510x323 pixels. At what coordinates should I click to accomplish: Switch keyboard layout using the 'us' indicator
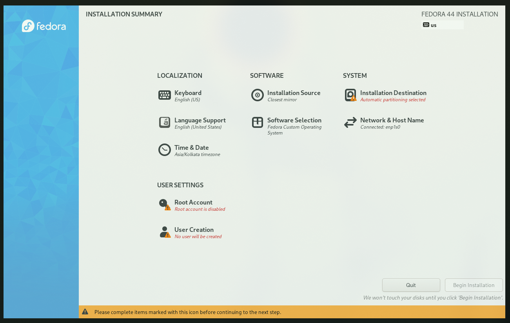click(443, 25)
